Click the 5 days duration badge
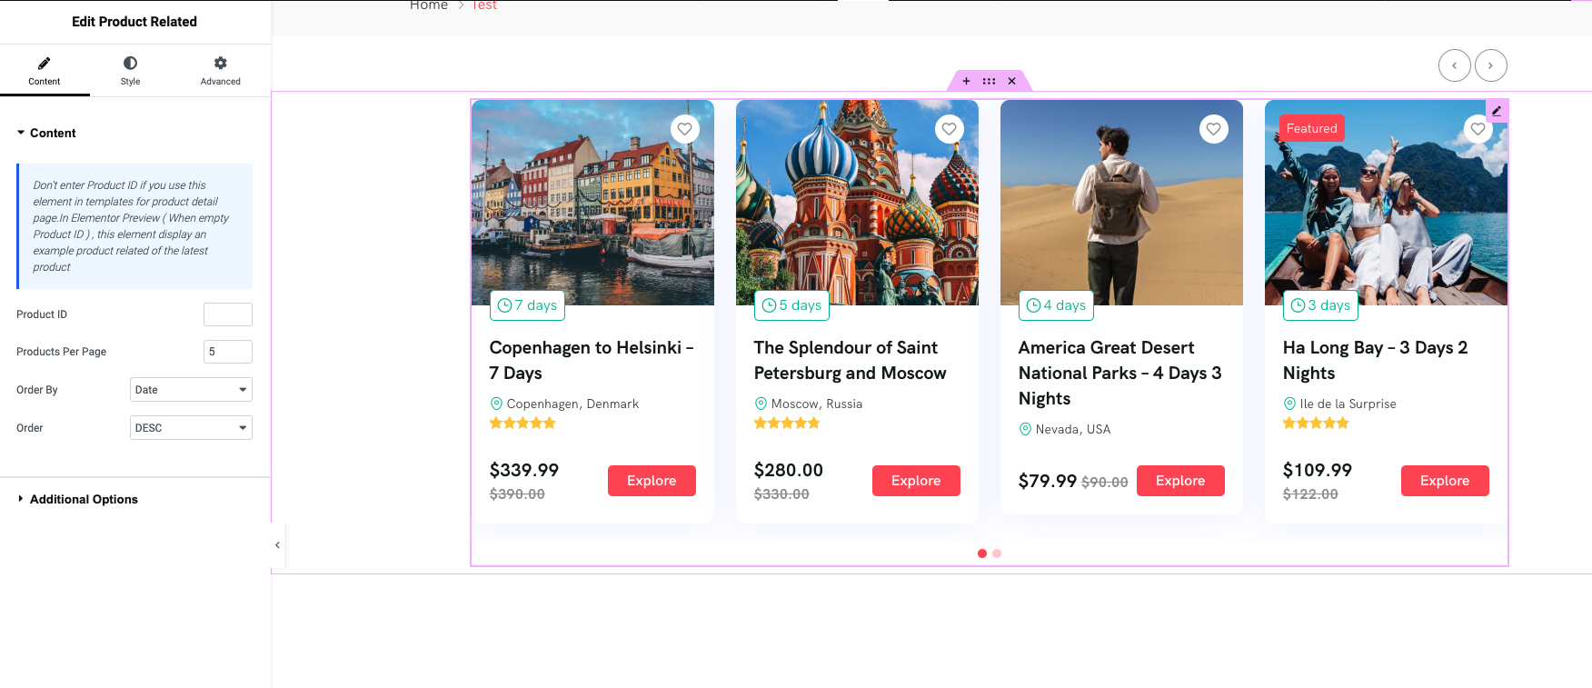 [x=791, y=305]
